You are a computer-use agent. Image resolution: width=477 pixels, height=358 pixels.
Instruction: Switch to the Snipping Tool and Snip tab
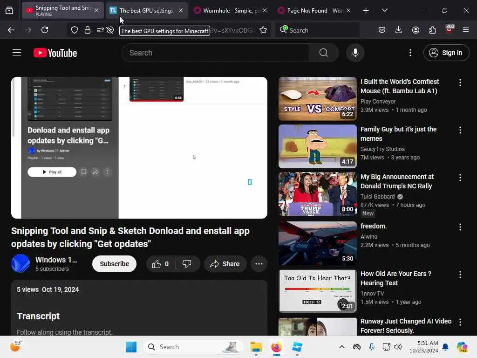point(63,10)
